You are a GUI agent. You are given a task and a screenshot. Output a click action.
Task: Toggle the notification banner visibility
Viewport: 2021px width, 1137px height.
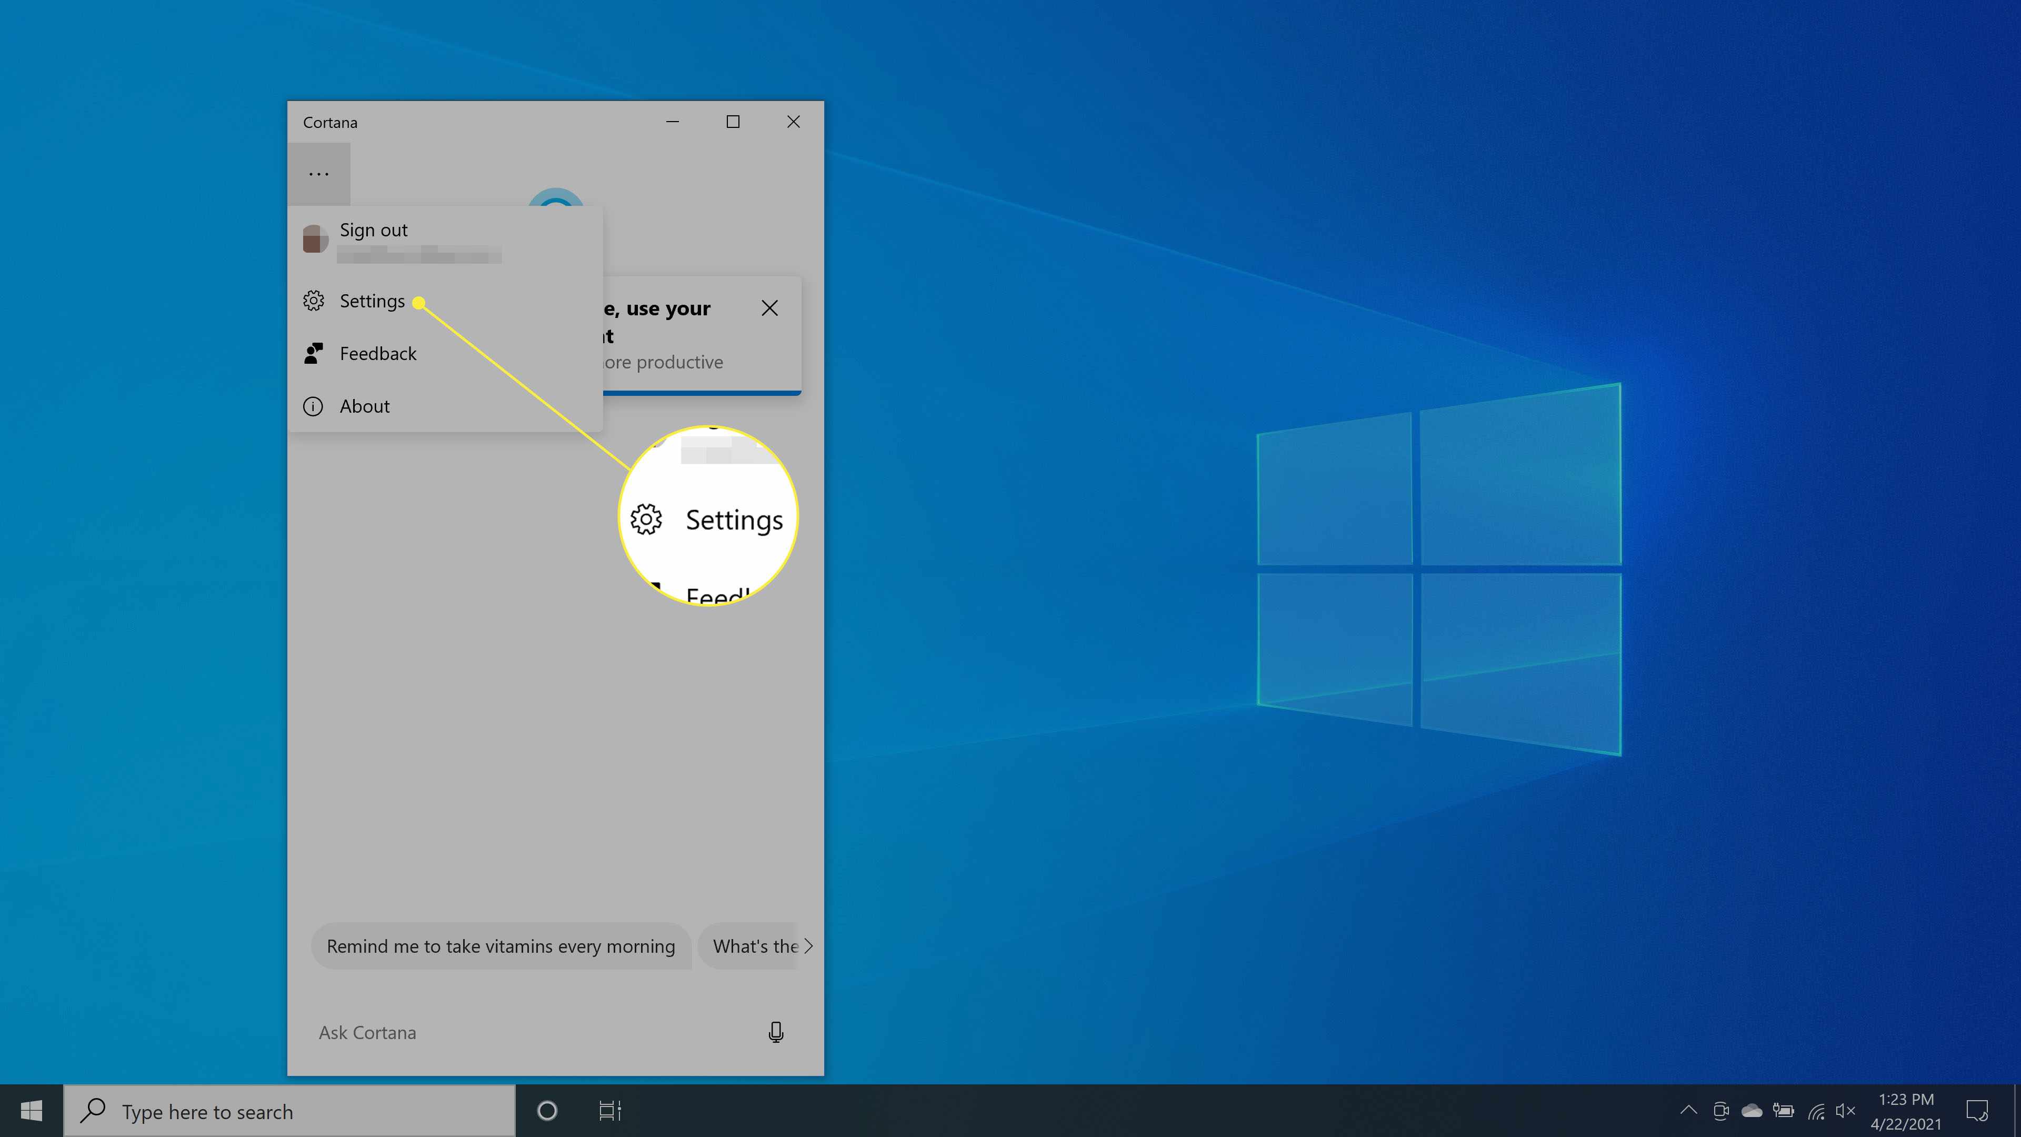769,307
